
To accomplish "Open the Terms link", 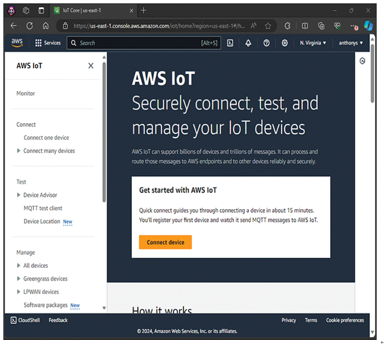I will 311,320.
